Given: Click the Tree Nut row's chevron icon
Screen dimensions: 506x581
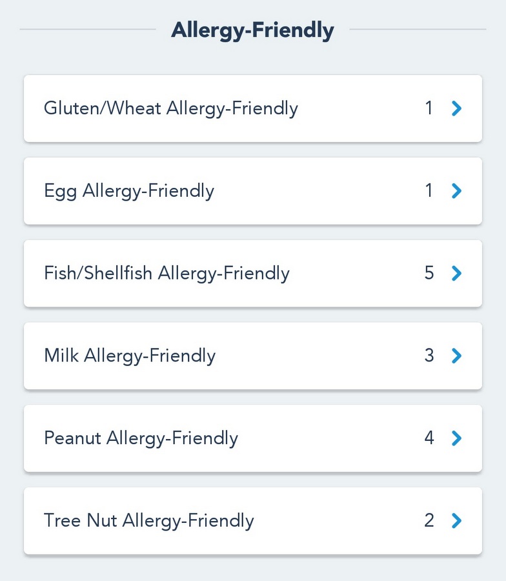Looking at the screenshot, I should pos(457,521).
